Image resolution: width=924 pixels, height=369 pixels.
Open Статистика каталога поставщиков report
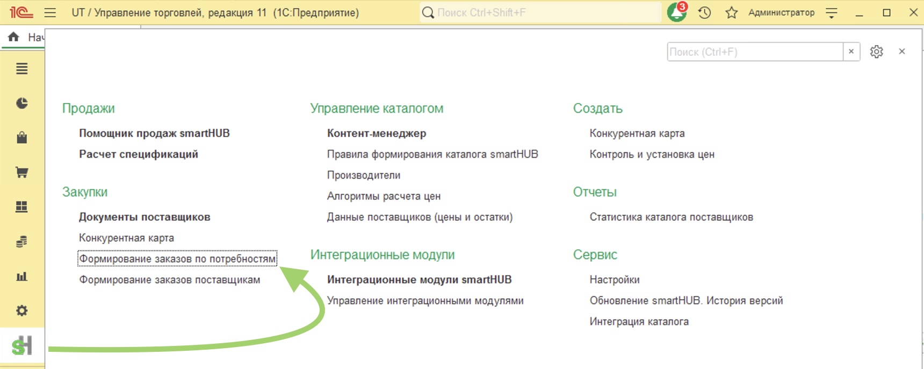point(672,217)
